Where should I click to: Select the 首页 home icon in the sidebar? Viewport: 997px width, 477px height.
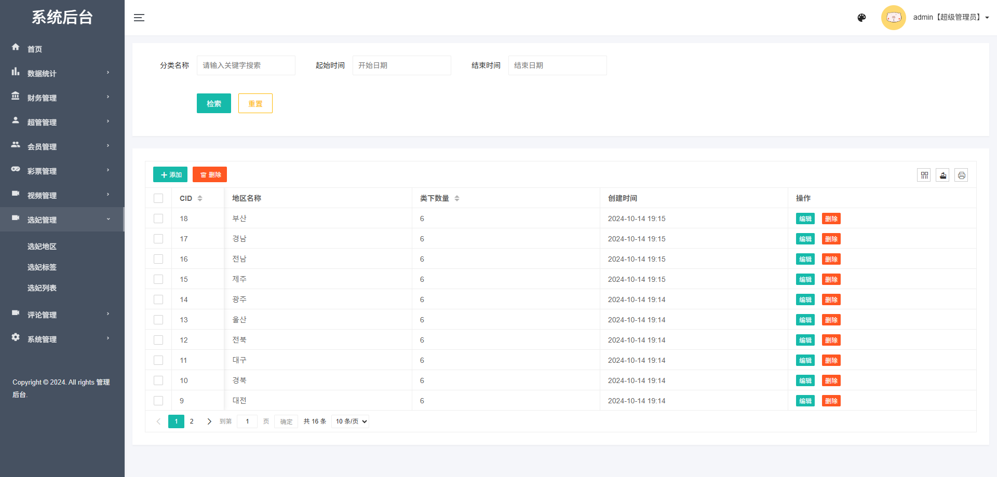(x=16, y=47)
